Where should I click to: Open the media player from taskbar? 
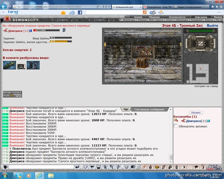pos(29,176)
